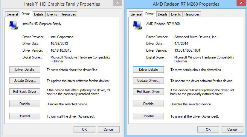This screenshot has height=137, width=247.
Task: Open Resources tab in Intel properties window
Action: click(x=68, y=14)
